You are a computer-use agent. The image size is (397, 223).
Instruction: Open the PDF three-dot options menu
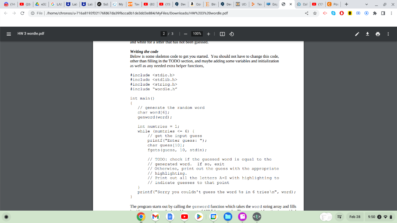click(388, 34)
